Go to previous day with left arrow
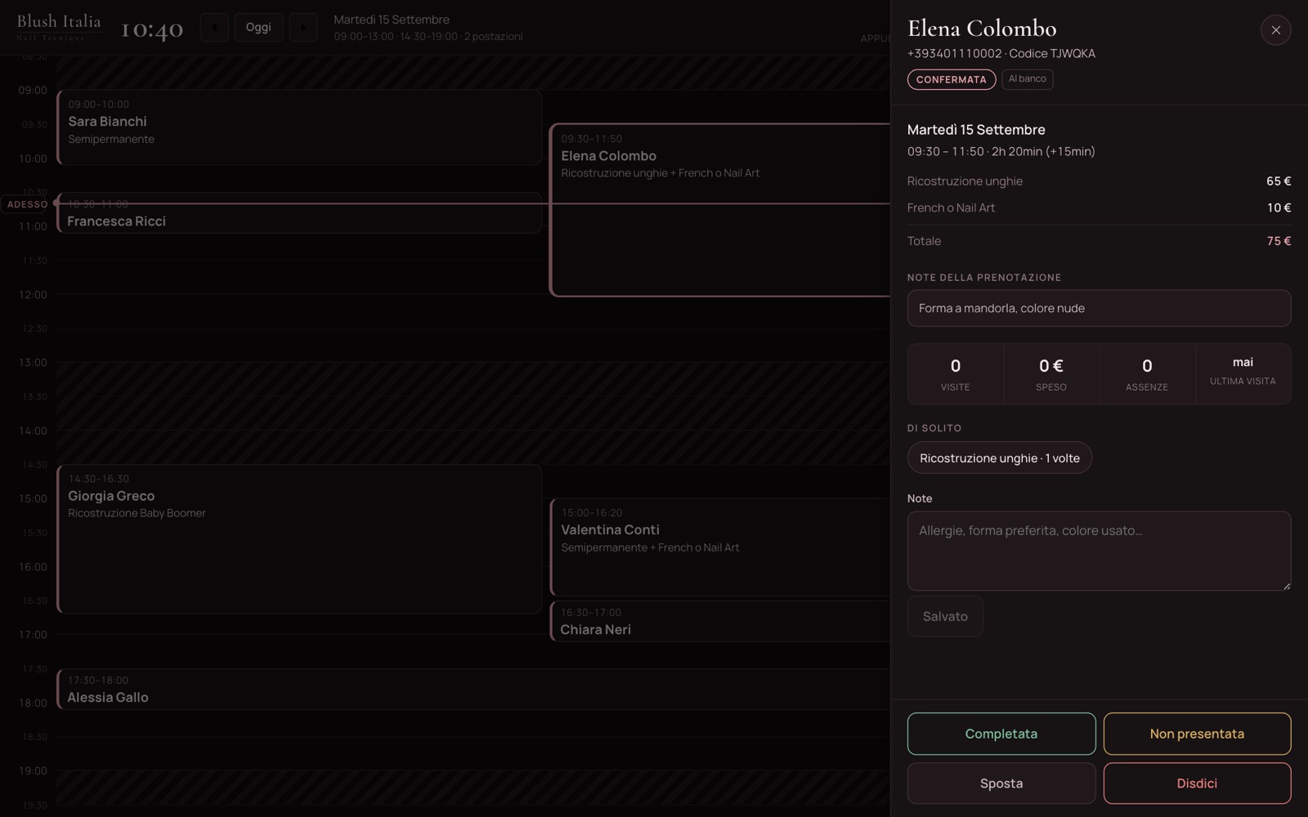1308x817 pixels. point(214,27)
